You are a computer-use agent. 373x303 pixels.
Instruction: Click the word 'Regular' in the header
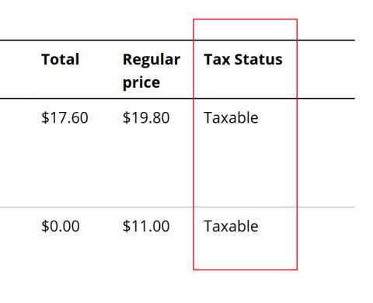[152, 60]
